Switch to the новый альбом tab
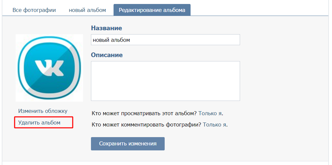This screenshot has height=165, width=332. click(x=87, y=10)
